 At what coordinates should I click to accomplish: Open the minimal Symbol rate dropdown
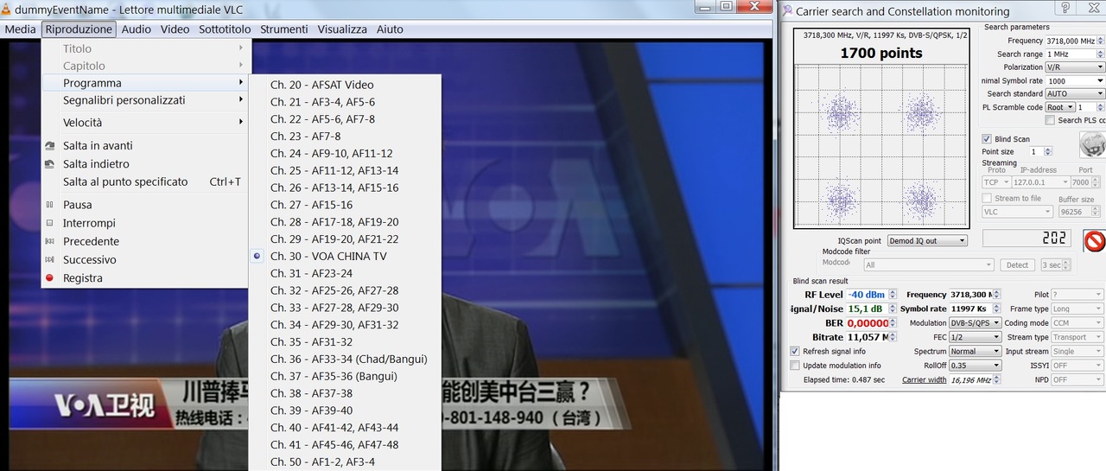click(1074, 80)
